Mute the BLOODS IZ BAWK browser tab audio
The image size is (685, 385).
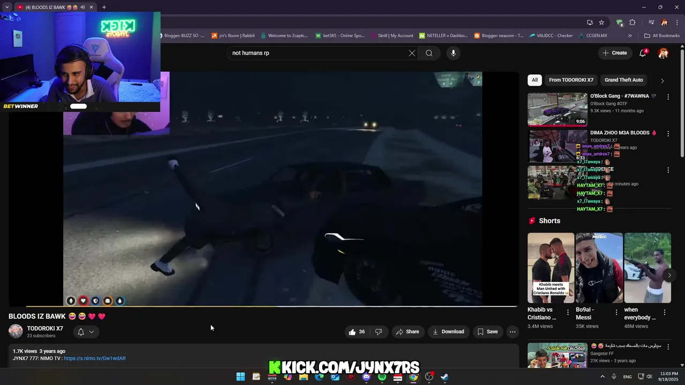point(83,7)
